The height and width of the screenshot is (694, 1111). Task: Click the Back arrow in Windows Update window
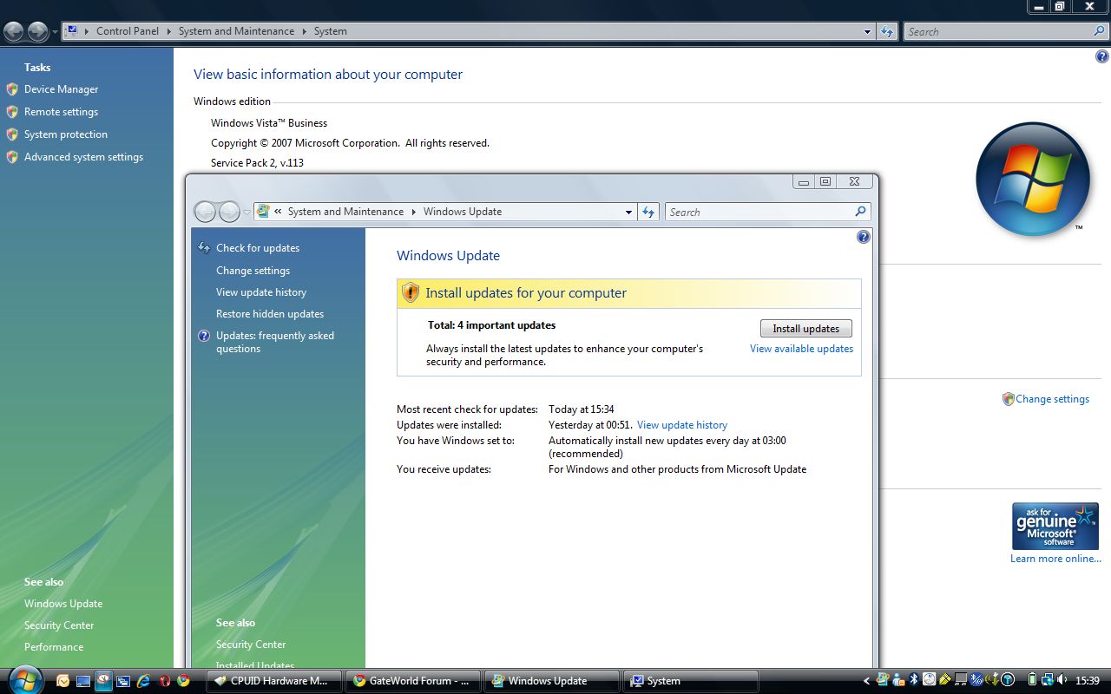pyautogui.click(x=205, y=212)
